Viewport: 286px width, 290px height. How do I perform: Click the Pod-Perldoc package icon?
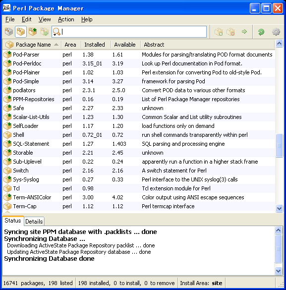point(7,63)
